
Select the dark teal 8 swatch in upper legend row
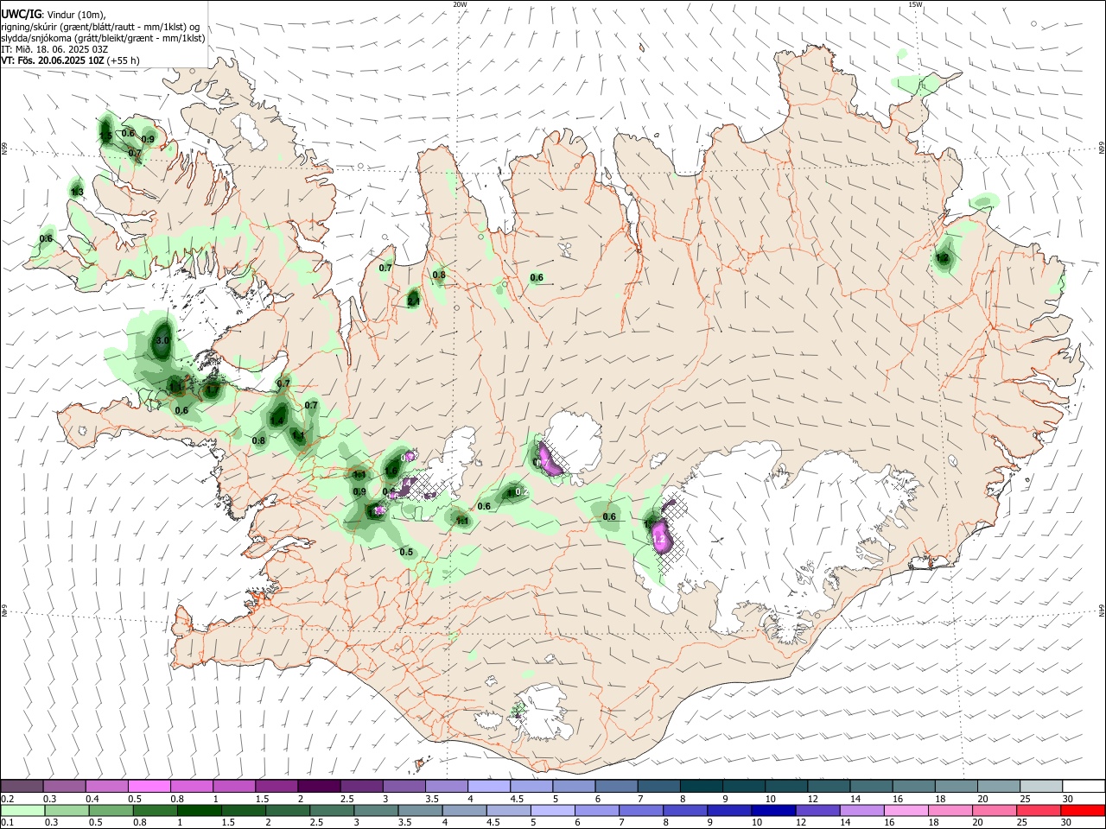702,786
